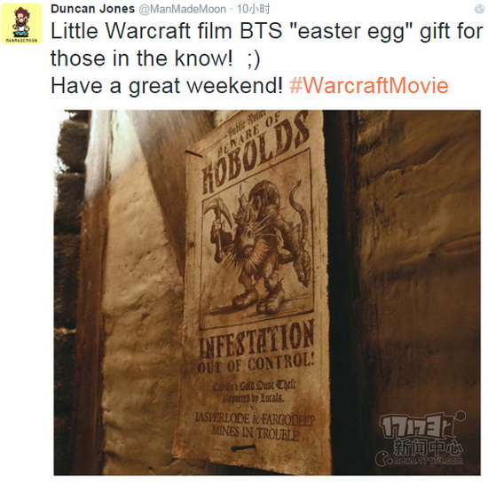Click the 新闻中心 watermark text
Screen dimensions: 488x483
(428, 448)
